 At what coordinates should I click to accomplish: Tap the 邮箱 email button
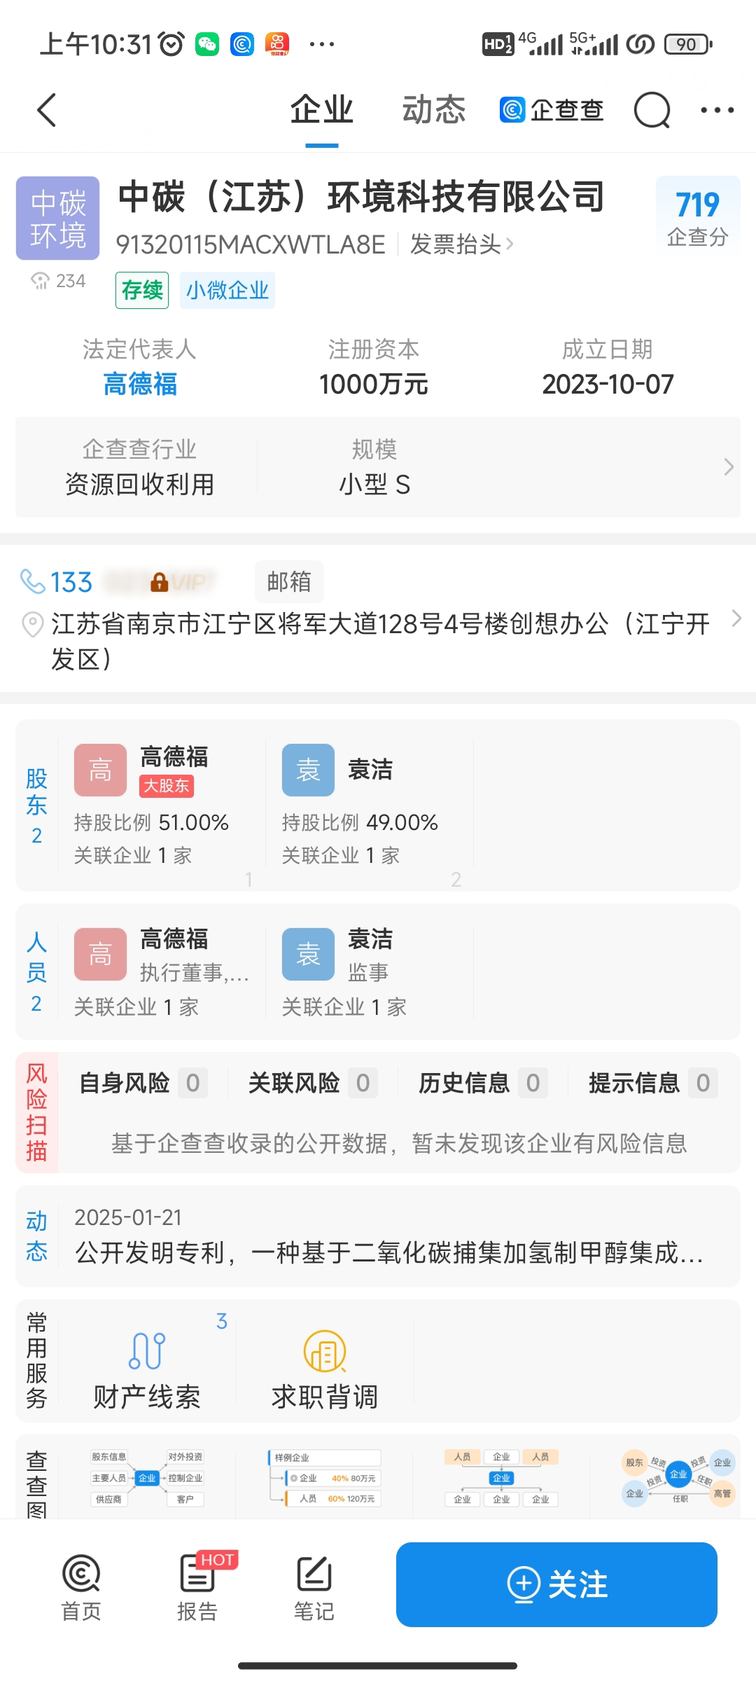(x=289, y=581)
